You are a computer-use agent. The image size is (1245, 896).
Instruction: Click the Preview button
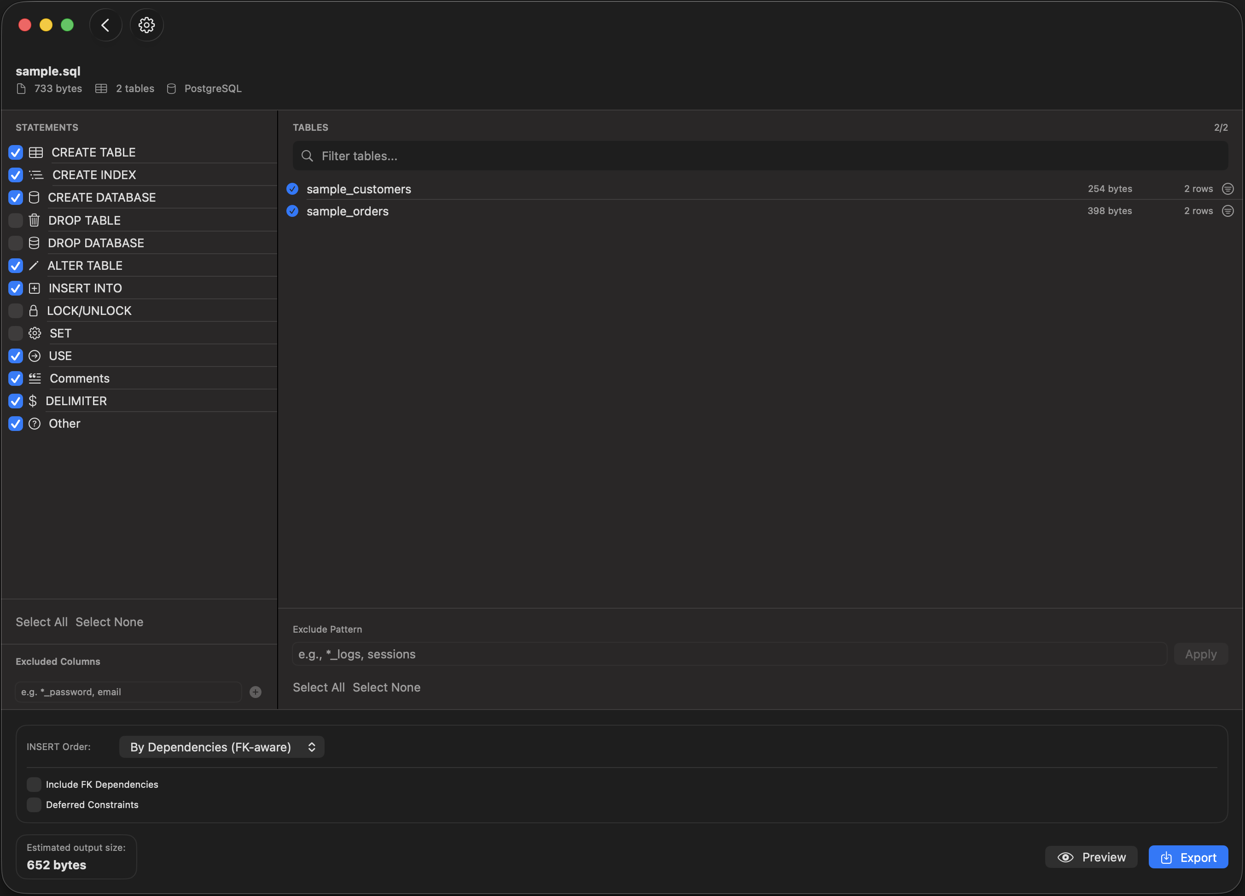coord(1091,856)
